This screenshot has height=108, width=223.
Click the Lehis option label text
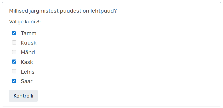28,72
